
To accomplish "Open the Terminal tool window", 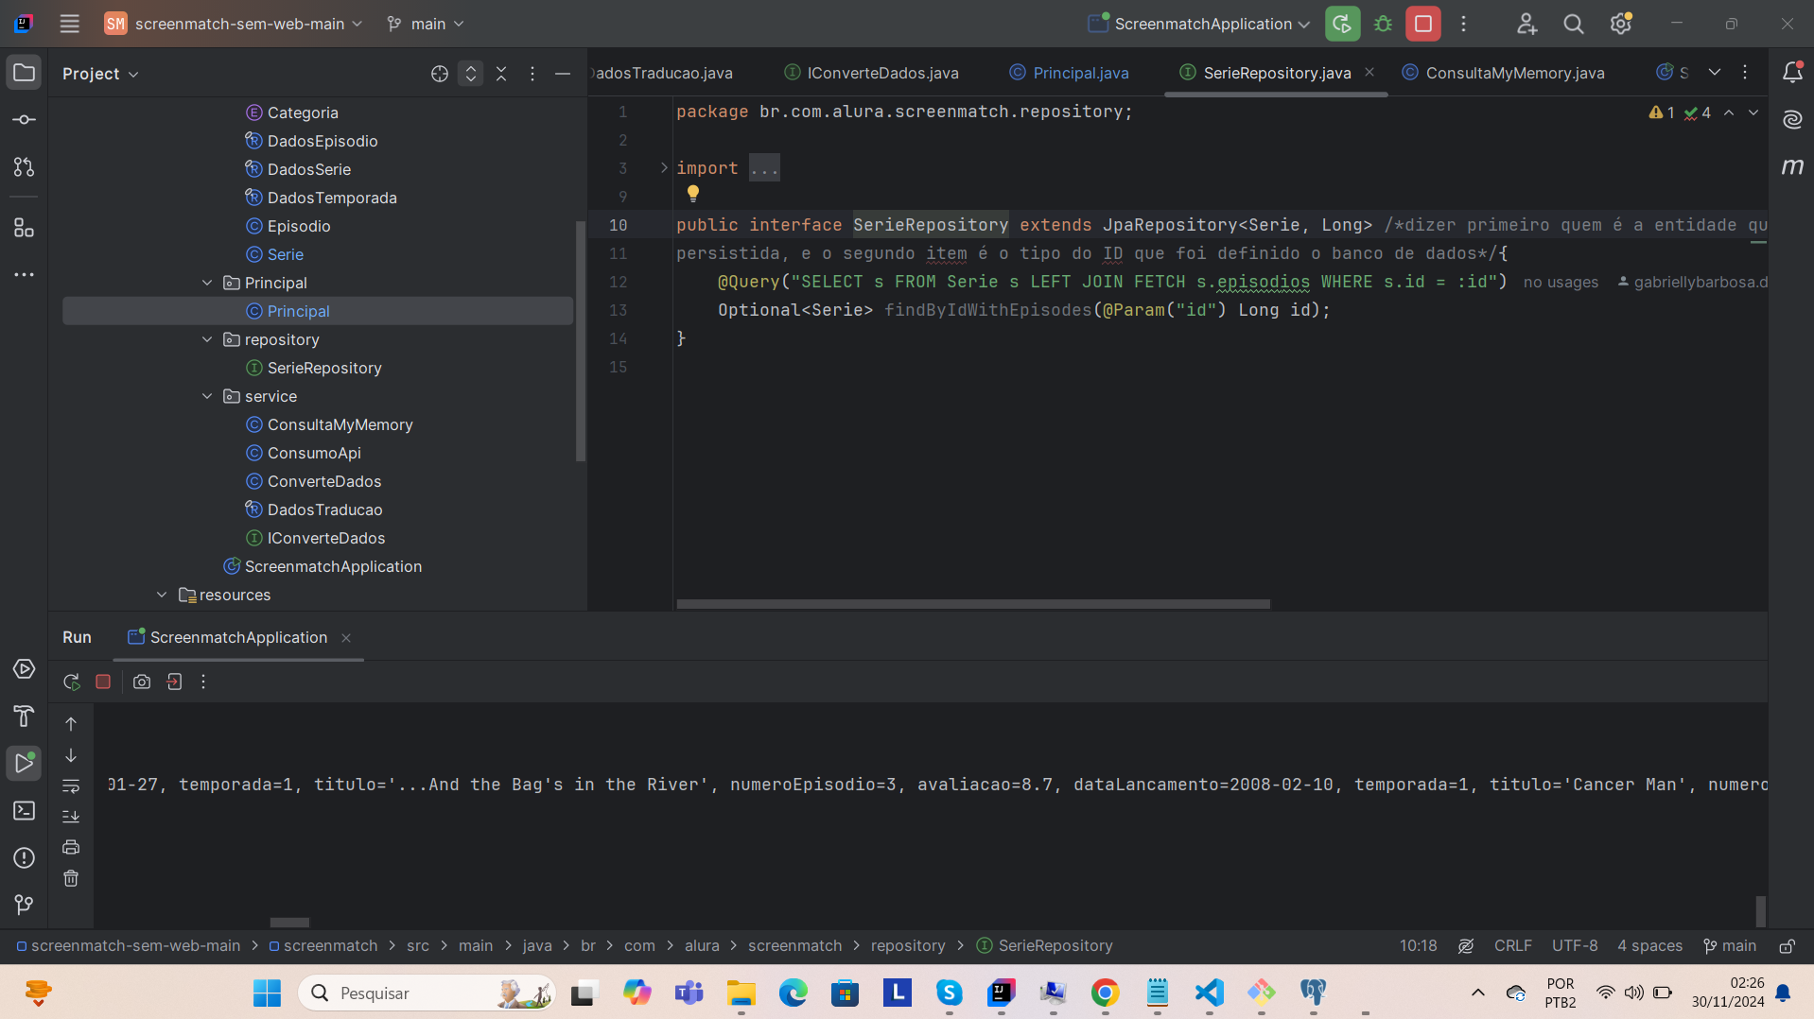I will tap(24, 811).
